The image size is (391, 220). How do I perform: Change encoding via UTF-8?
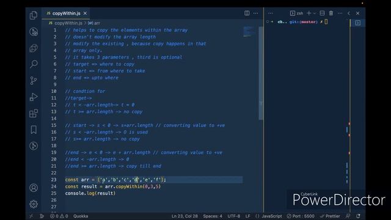(x=233, y=216)
